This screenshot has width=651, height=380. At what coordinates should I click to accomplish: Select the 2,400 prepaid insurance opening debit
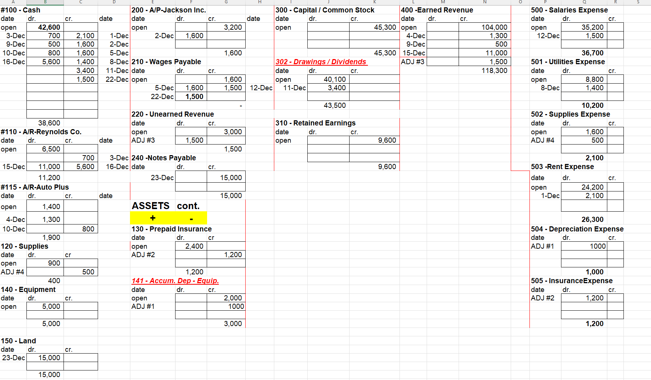point(191,246)
